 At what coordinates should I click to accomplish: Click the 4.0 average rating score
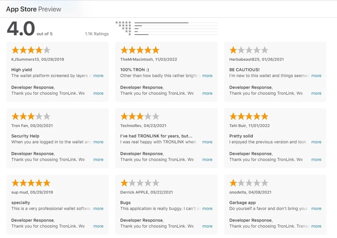[x=21, y=28]
